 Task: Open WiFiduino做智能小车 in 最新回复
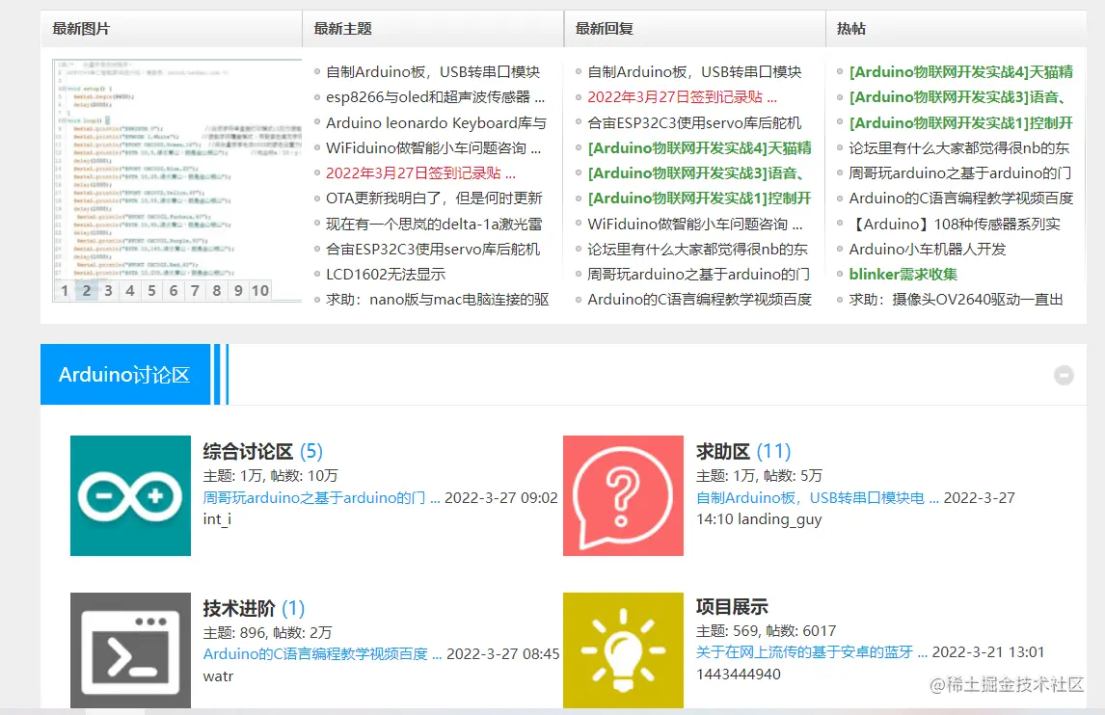pos(695,224)
